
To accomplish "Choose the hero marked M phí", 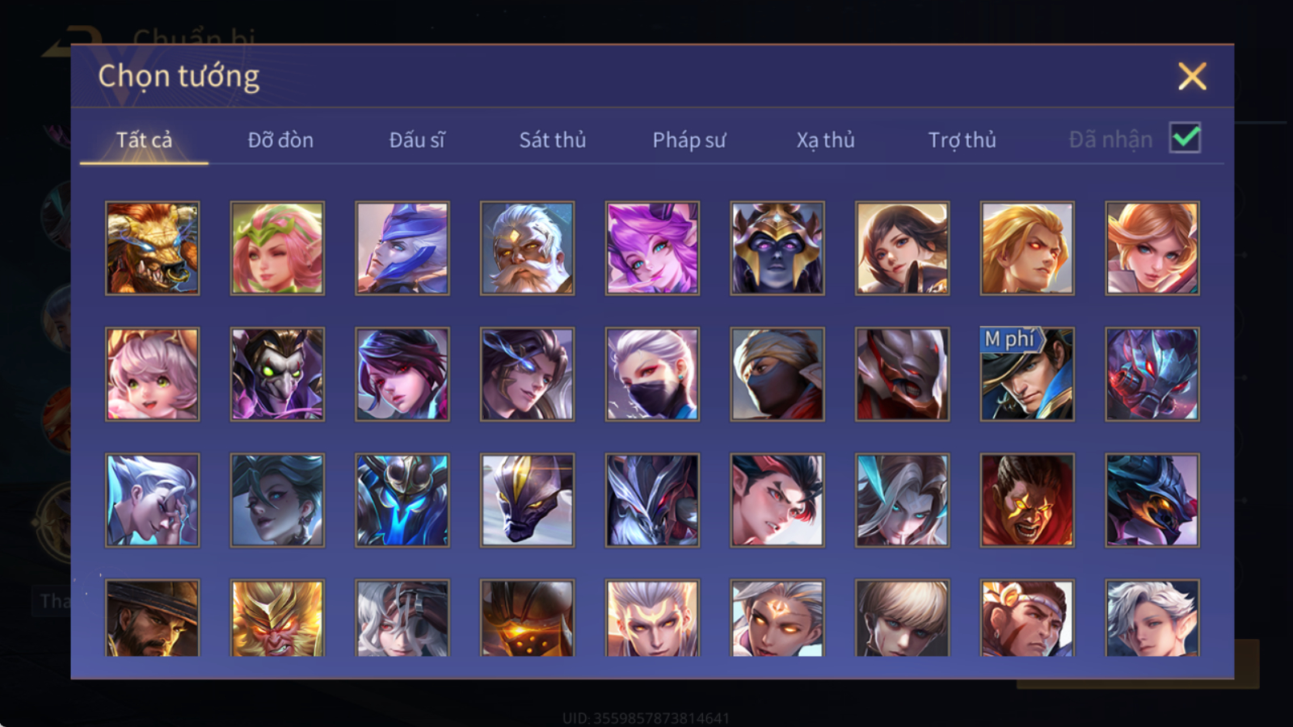I will click(1027, 374).
